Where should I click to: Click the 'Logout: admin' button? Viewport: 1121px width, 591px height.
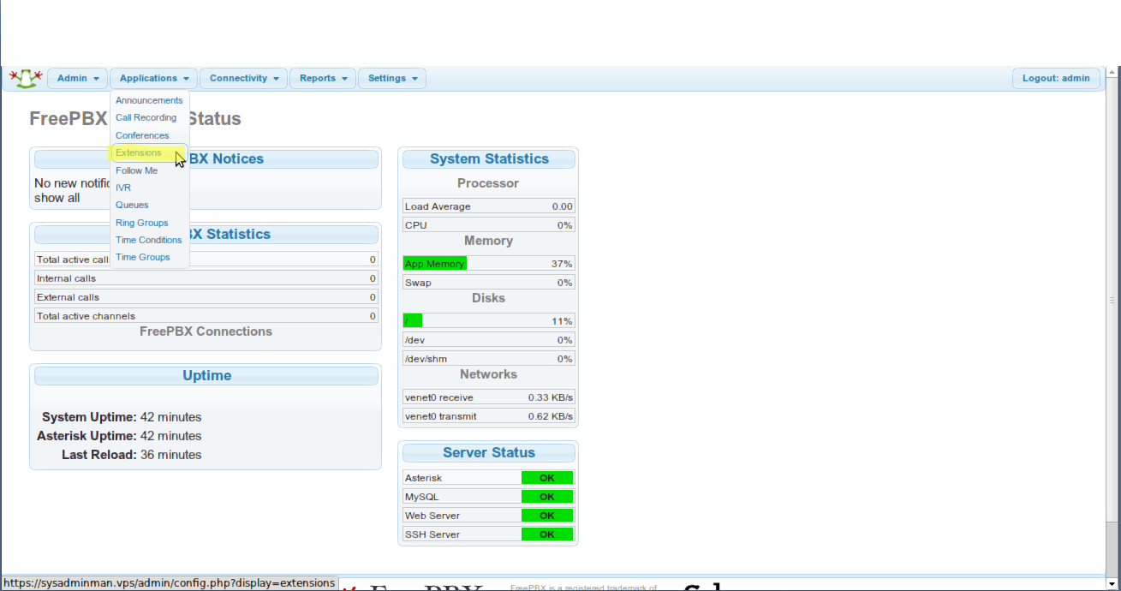(x=1056, y=78)
